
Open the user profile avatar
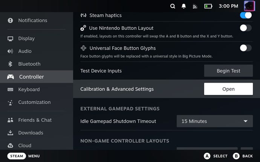249,6
